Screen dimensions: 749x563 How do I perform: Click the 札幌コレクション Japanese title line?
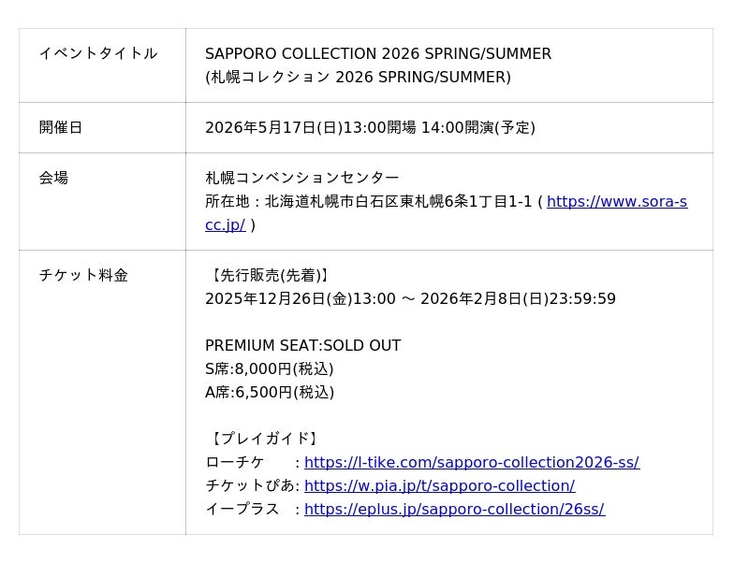click(358, 78)
